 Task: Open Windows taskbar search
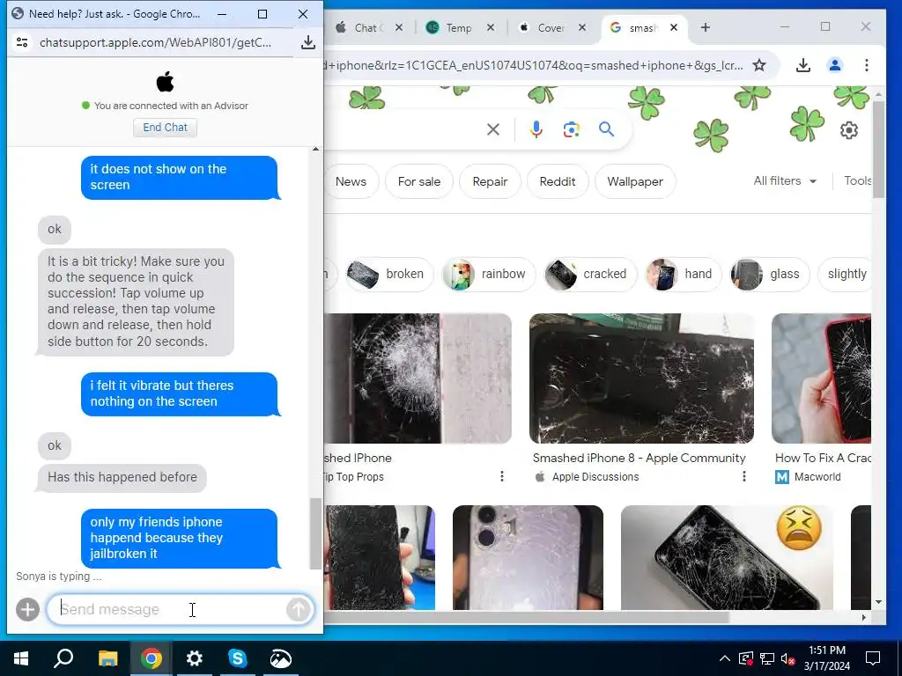click(x=63, y=658)
